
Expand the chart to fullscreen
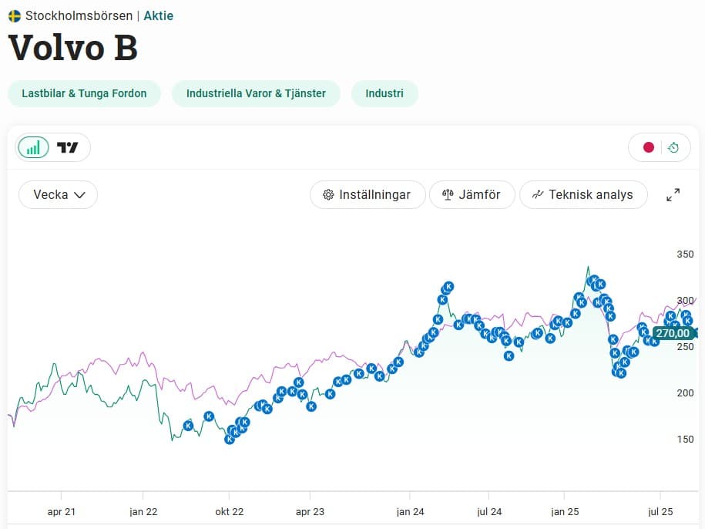pyautogui.click(x=673, y=195)
